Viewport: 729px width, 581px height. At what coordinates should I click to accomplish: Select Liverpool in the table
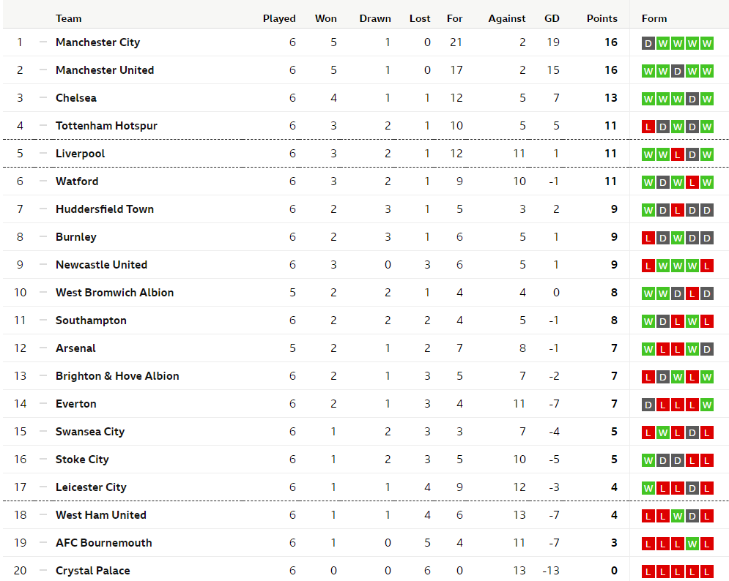click(80, 154)
